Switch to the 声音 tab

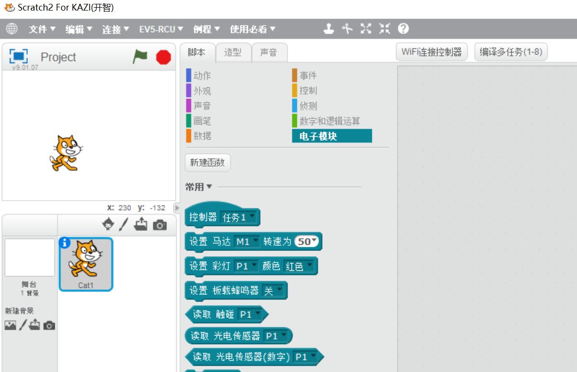(x=269, y=52)
